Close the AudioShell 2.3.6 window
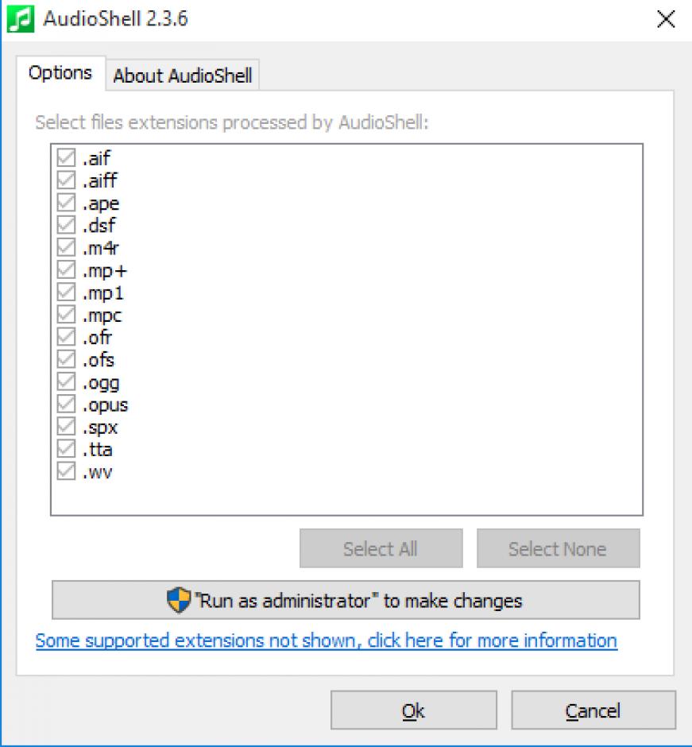The width and height of the screenshot is (692, 747). click(666, 20)
